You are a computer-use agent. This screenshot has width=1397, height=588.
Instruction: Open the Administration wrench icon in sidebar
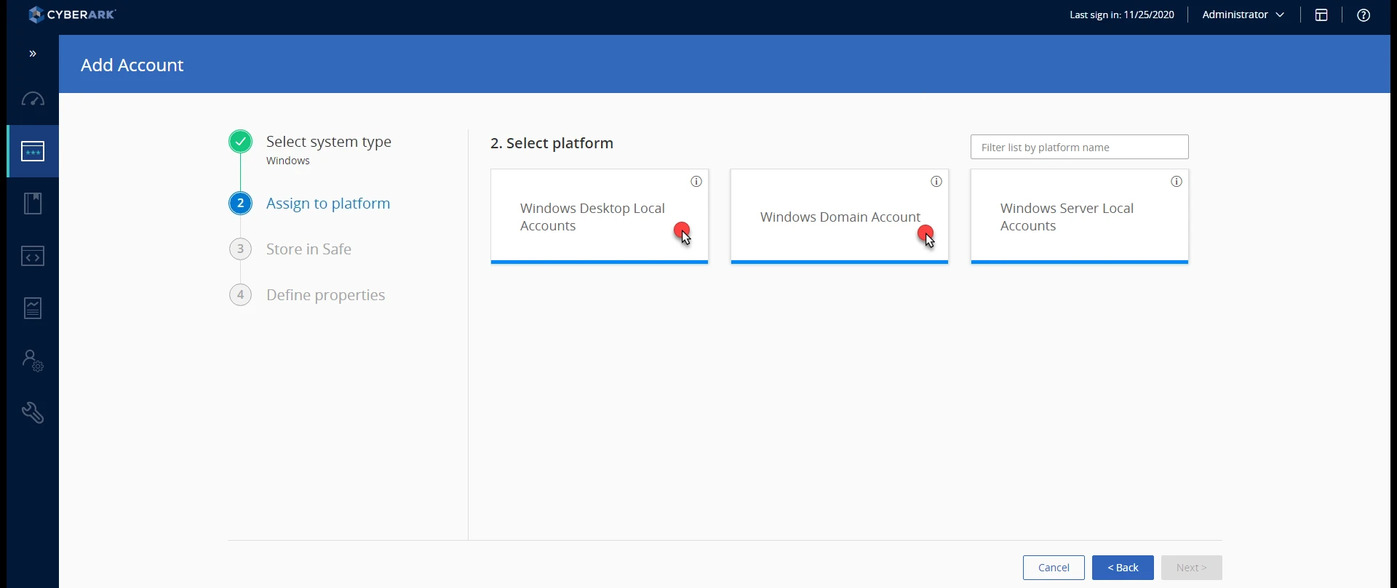pos(33,413)
